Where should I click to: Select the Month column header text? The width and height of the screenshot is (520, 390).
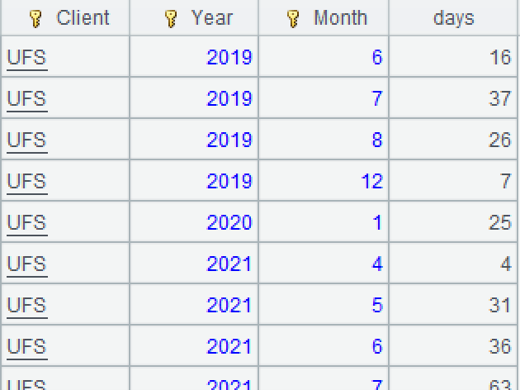pyautogui.click(x=340, y=18)
